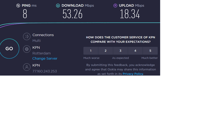The width and height of the screenshot is (214, 120).
Task: Click the IP address 77.160.243.253
Action: pos(45,71)
